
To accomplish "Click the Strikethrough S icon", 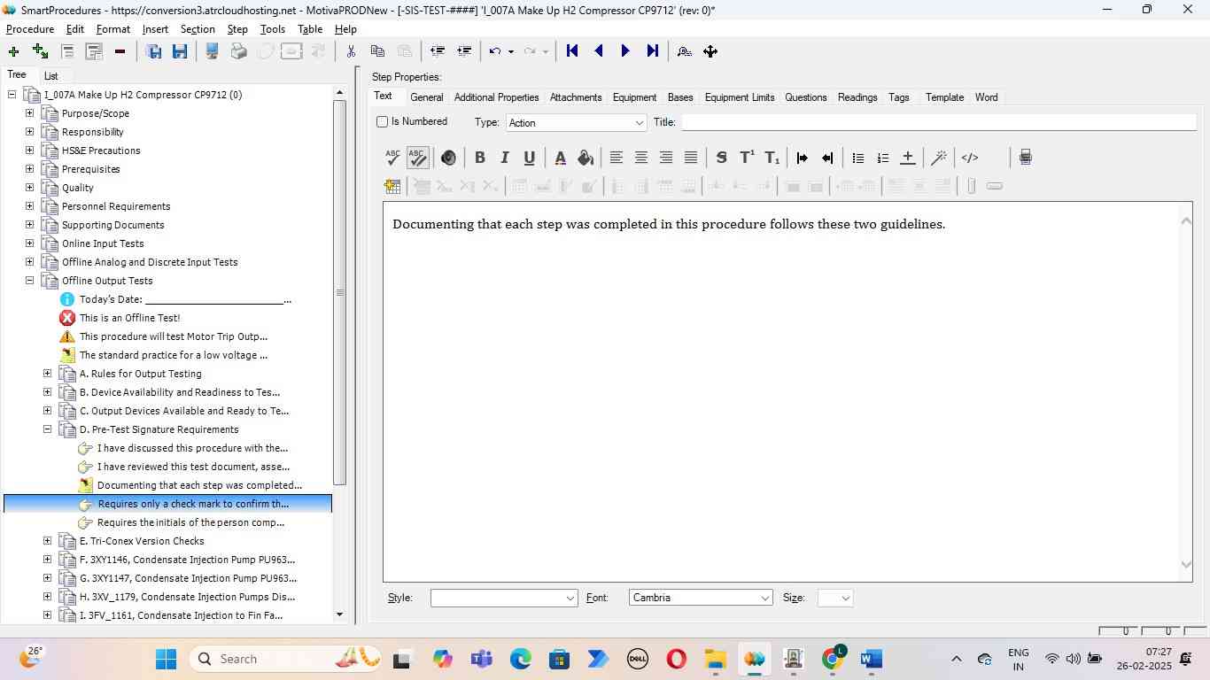I will tap(721, 158).
